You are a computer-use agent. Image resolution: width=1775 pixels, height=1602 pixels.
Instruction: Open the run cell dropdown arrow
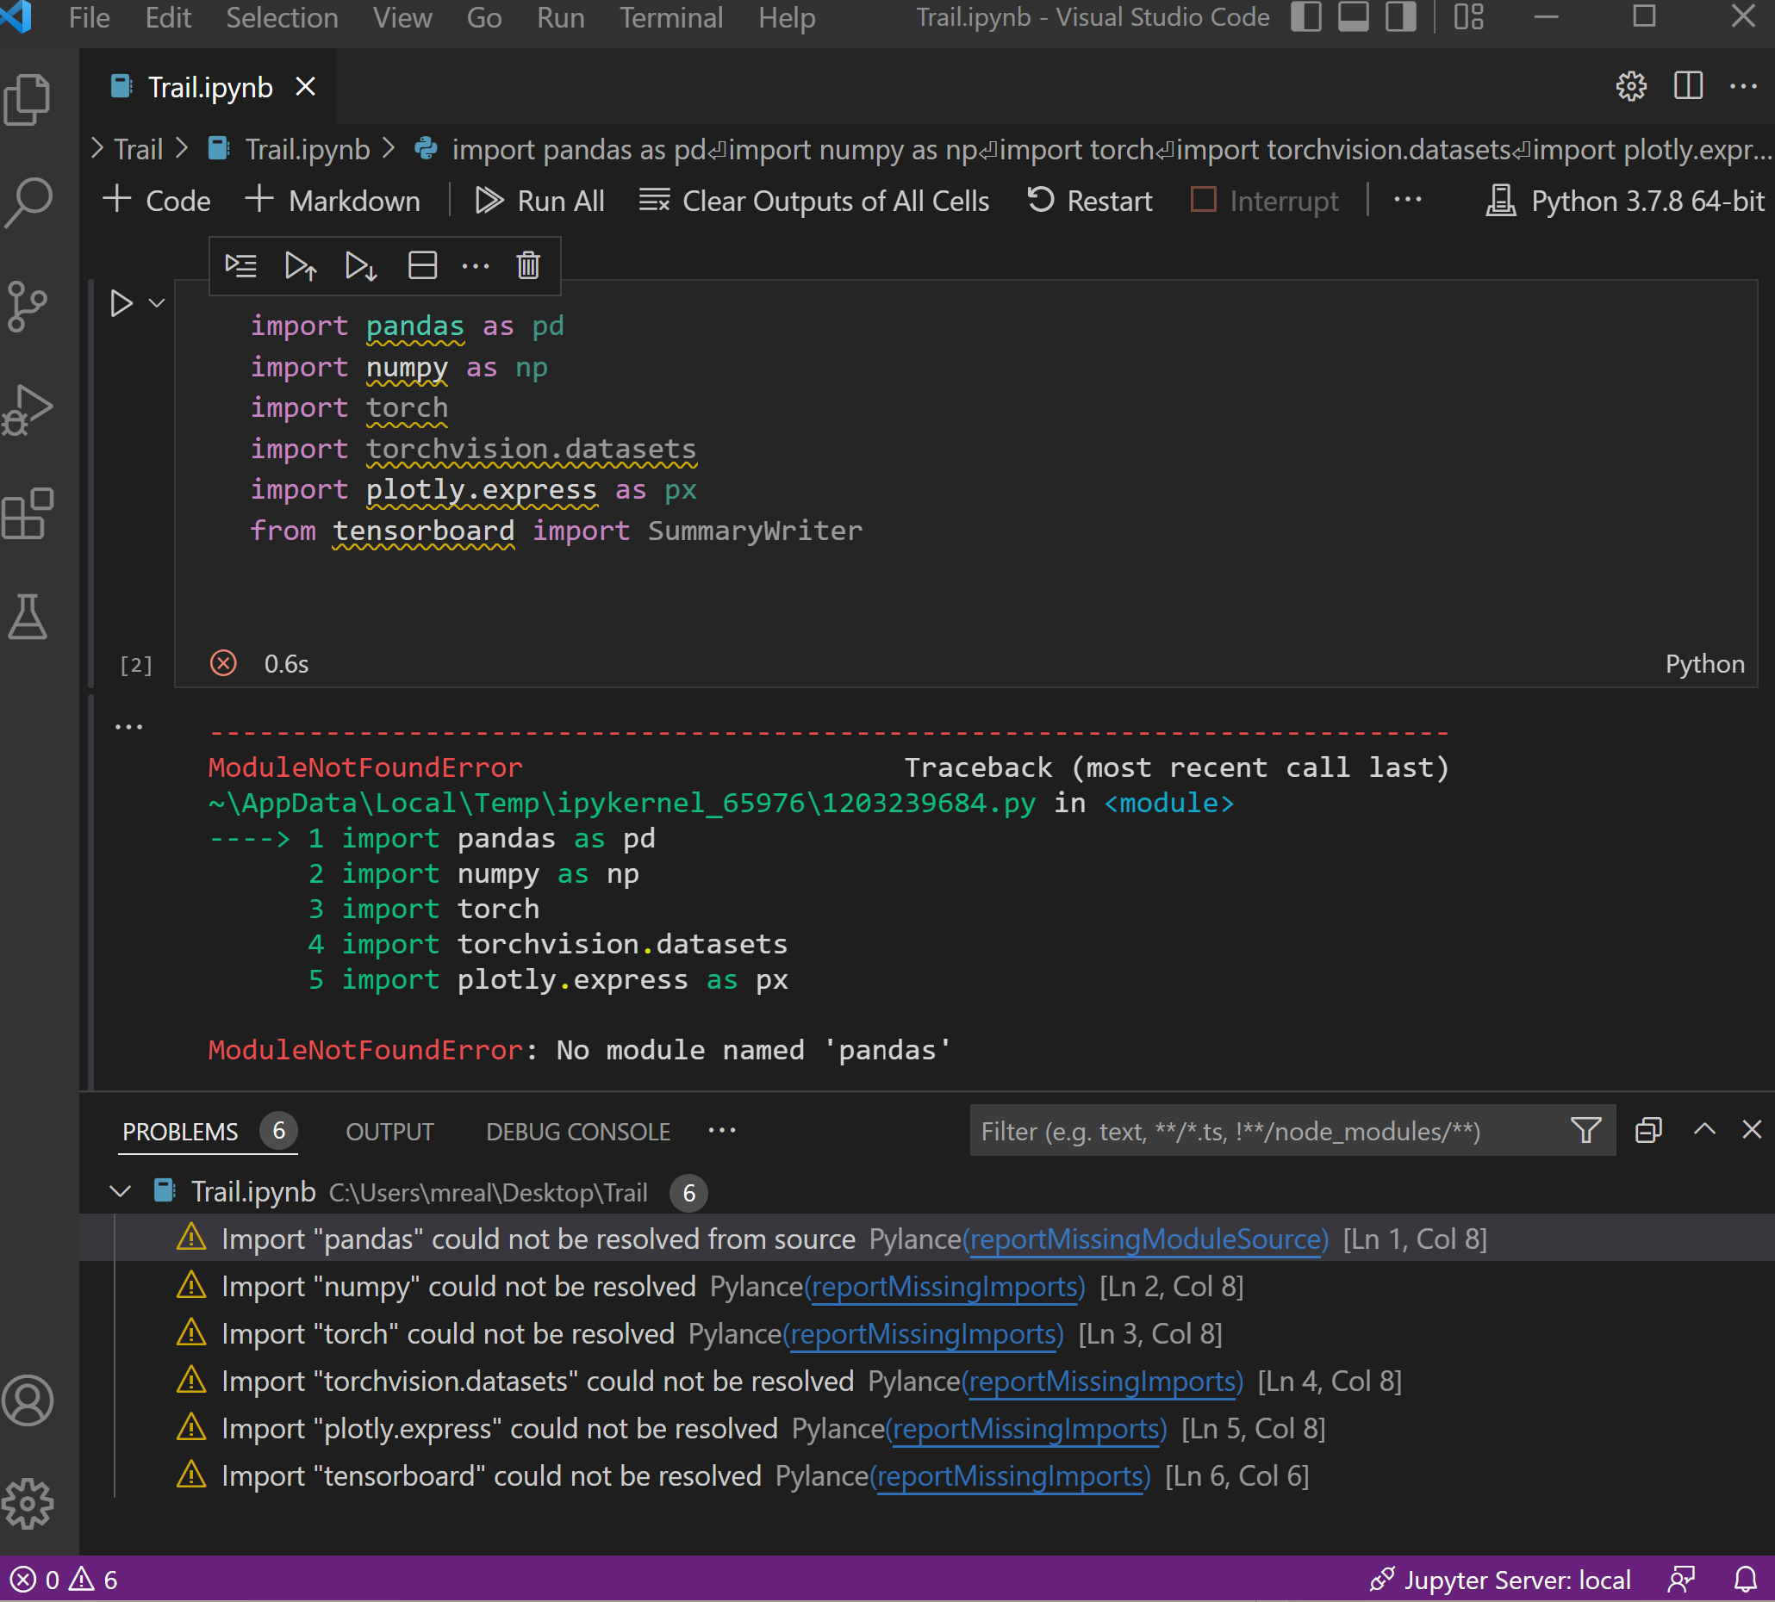tap(157, 303)
